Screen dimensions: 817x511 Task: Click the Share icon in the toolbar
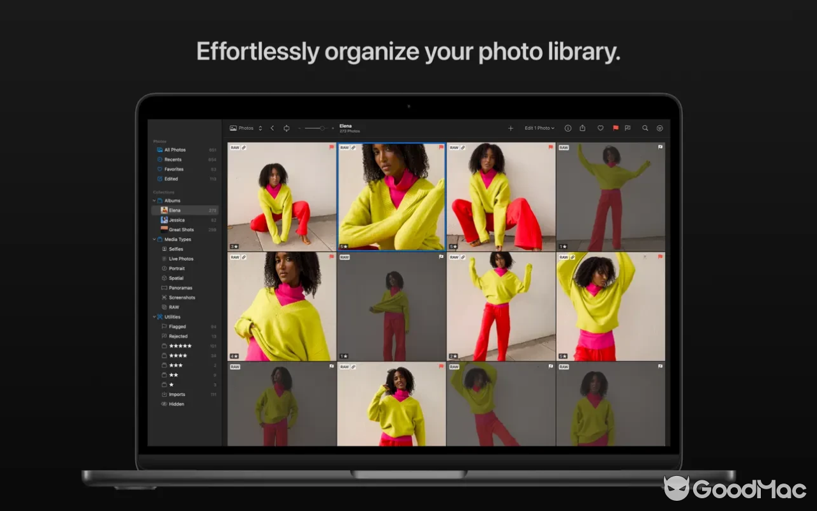582,128
